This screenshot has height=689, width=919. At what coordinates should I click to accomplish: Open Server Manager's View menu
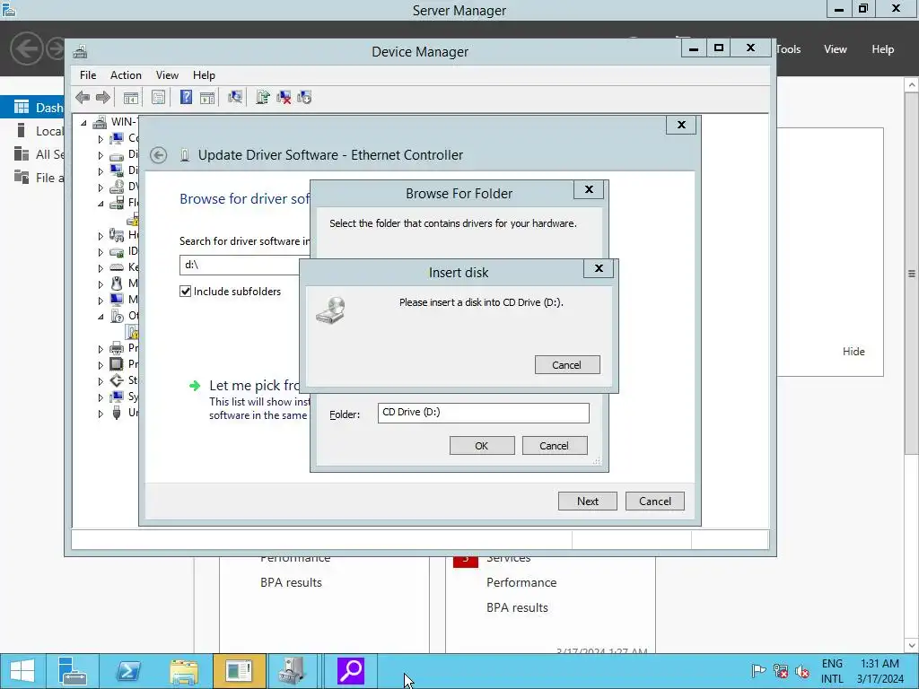(835, 49)
